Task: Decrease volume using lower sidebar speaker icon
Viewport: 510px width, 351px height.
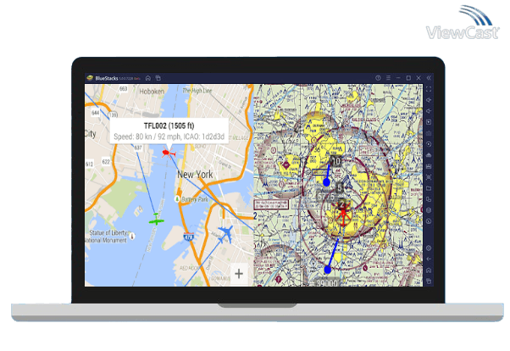Action: 429,111
